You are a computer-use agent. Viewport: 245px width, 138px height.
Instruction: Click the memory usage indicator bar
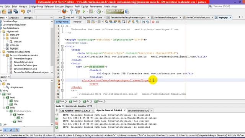click(x=115, y=11)
